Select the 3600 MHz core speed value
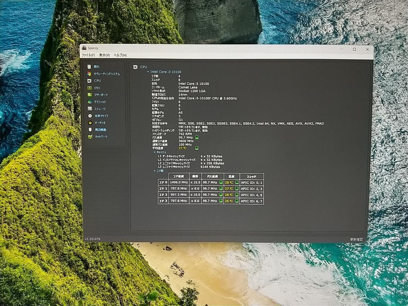This screenshot has width=408, height=306. coord(186,141)
